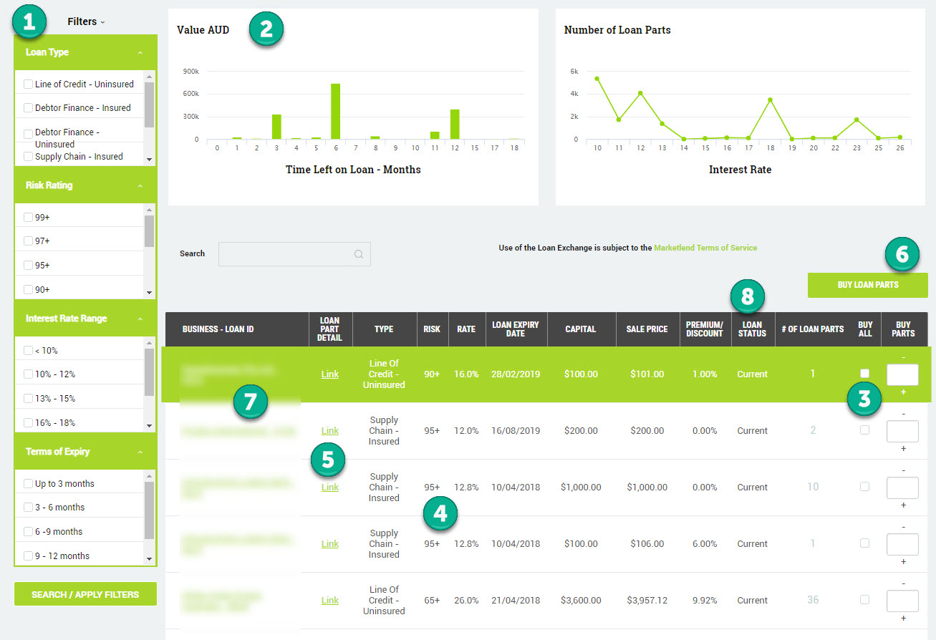Image resolution: width=936 pixels, height=640 pixels.
Task: Collapse the Terms of Expiry section
Action: pyautogui.click(x=140, y=452)
